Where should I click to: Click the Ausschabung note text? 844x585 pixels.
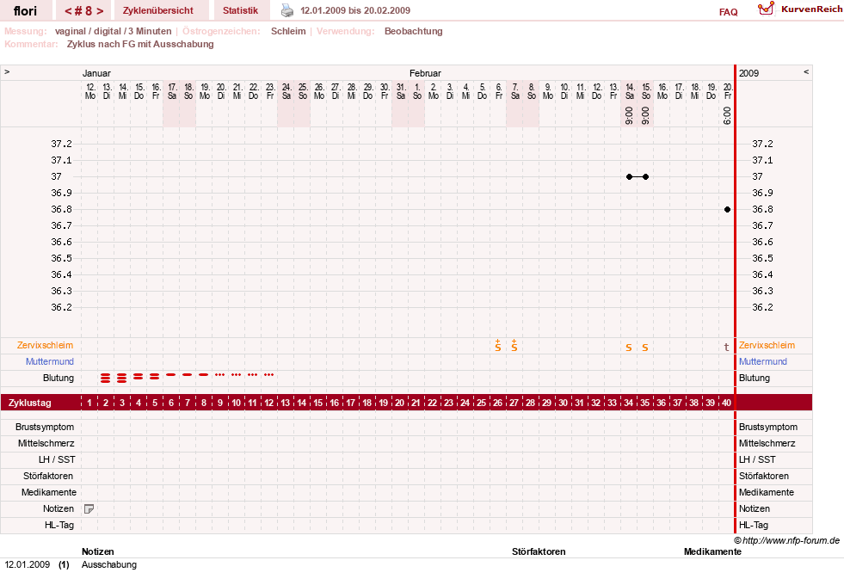tap(109, 565)
